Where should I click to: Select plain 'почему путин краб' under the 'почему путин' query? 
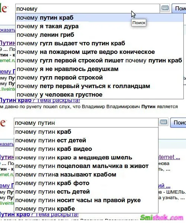[x=86, y=132]
